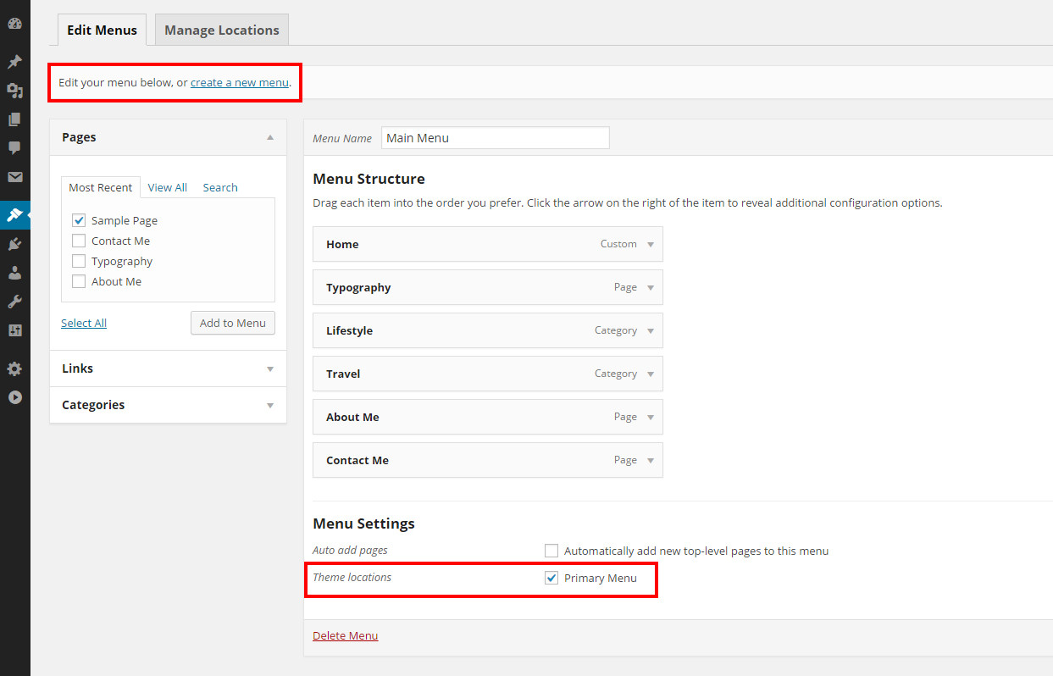1053x676 pixels.
Task: Open Media library icon in sidebar
Action: [x=14, y=91]
